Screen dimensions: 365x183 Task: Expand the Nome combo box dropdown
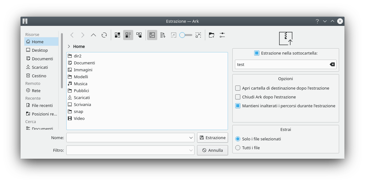[191, 138]
